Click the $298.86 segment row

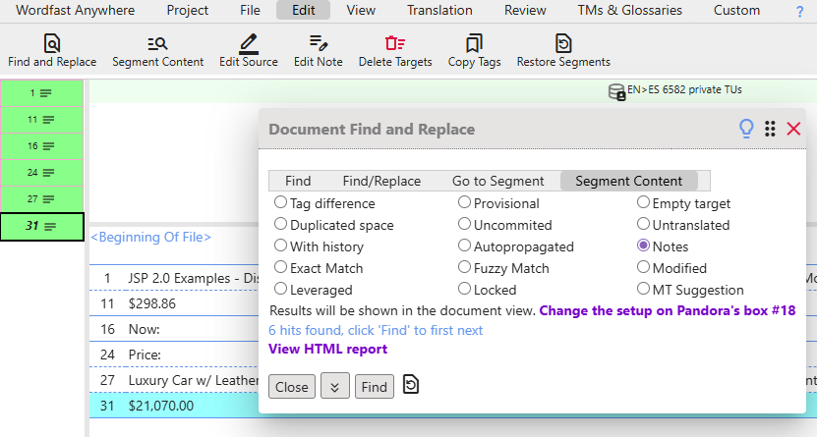point(175,303)
